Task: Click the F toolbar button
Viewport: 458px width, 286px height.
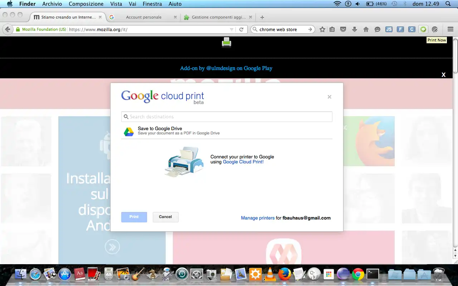Action: [400, 29]
